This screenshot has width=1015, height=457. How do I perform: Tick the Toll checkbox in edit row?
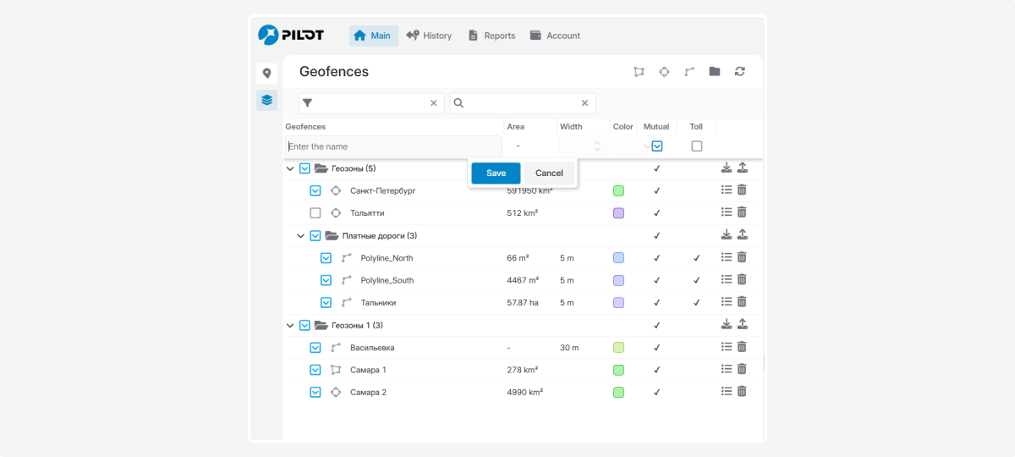click(x=696, y=146)
